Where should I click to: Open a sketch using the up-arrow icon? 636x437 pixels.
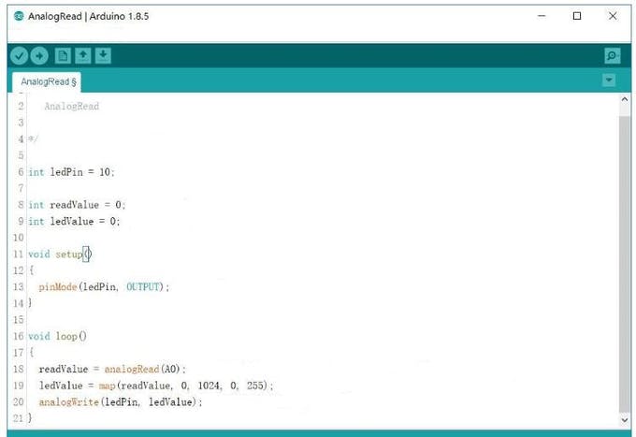[x=83, y=55]
